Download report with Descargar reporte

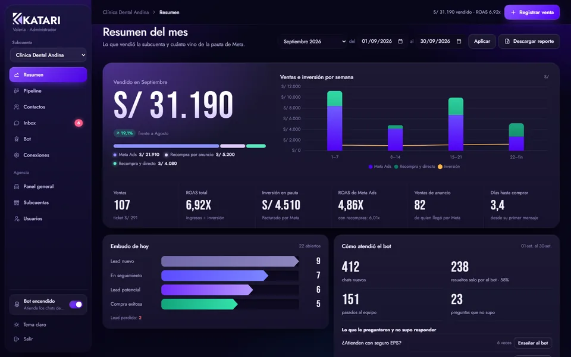[x=529, y=41]
